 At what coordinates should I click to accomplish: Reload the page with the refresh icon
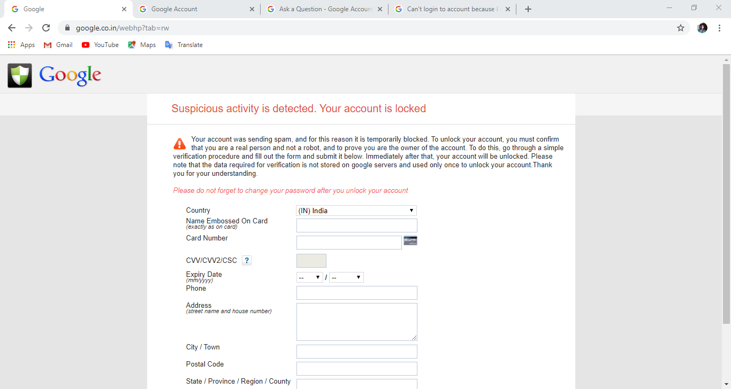[x=46, y=28]
